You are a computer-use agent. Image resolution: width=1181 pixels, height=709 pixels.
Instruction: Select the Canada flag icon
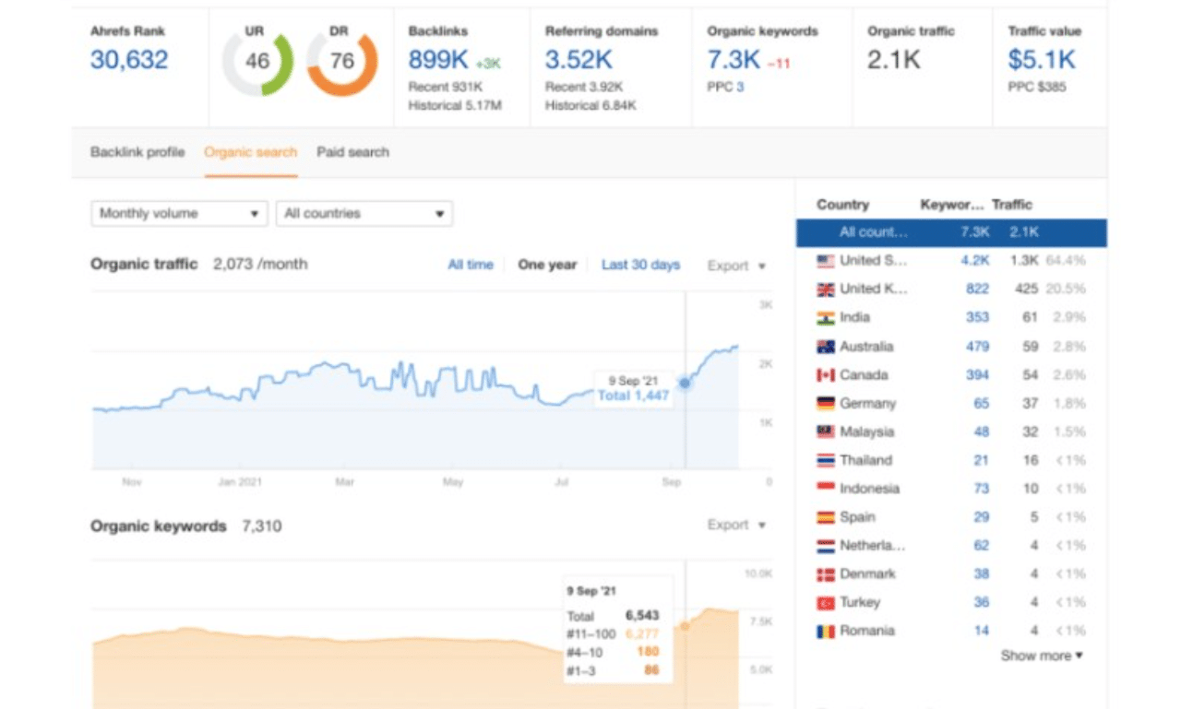pyautogui.click(x=825, y=375)
